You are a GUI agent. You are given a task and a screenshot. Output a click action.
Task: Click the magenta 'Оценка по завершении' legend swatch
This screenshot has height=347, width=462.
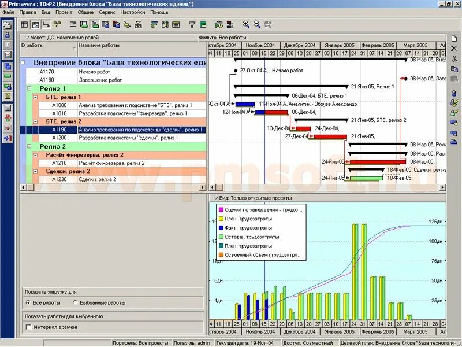221,210
